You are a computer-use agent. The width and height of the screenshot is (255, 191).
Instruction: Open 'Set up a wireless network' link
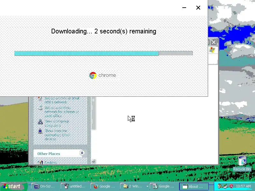pos(62,112)
